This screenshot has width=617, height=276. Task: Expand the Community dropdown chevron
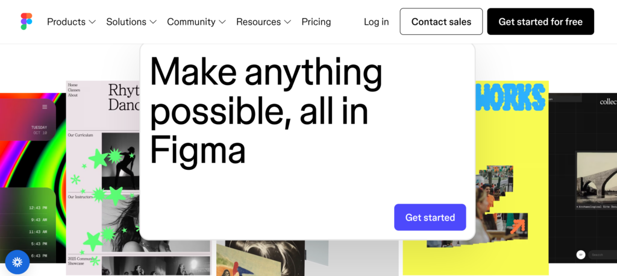pyautogui.click(x=222, y=22)
